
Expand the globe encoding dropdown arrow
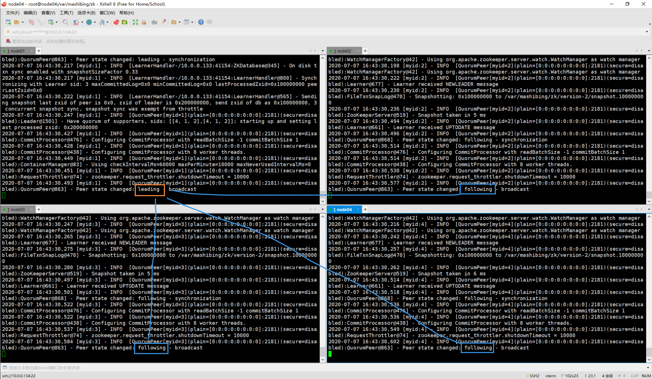(x=95, y=22)
